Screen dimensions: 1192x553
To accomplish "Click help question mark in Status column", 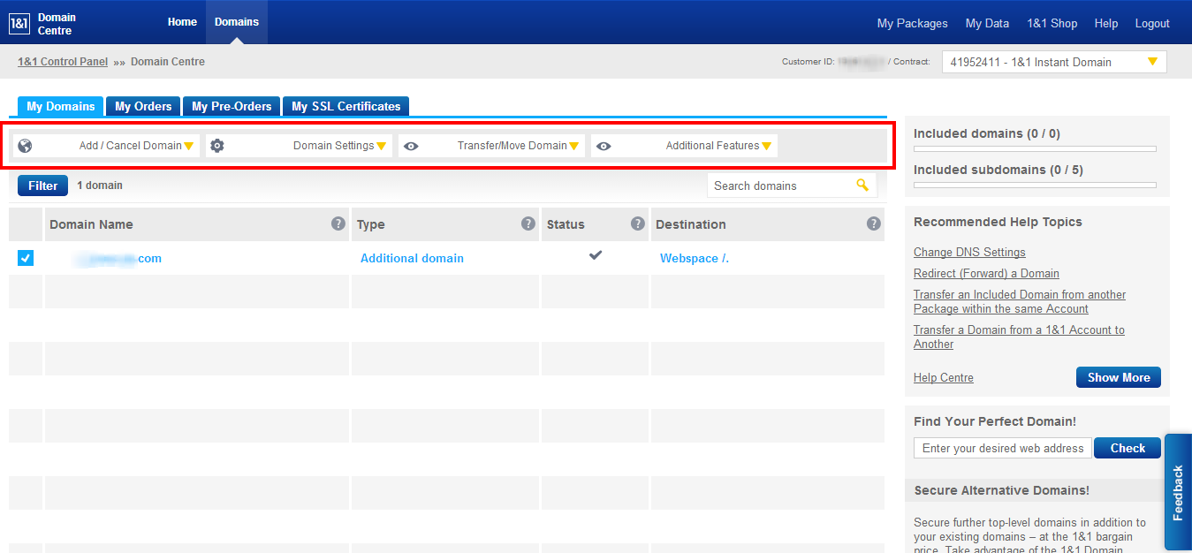I will coord(637,224).
